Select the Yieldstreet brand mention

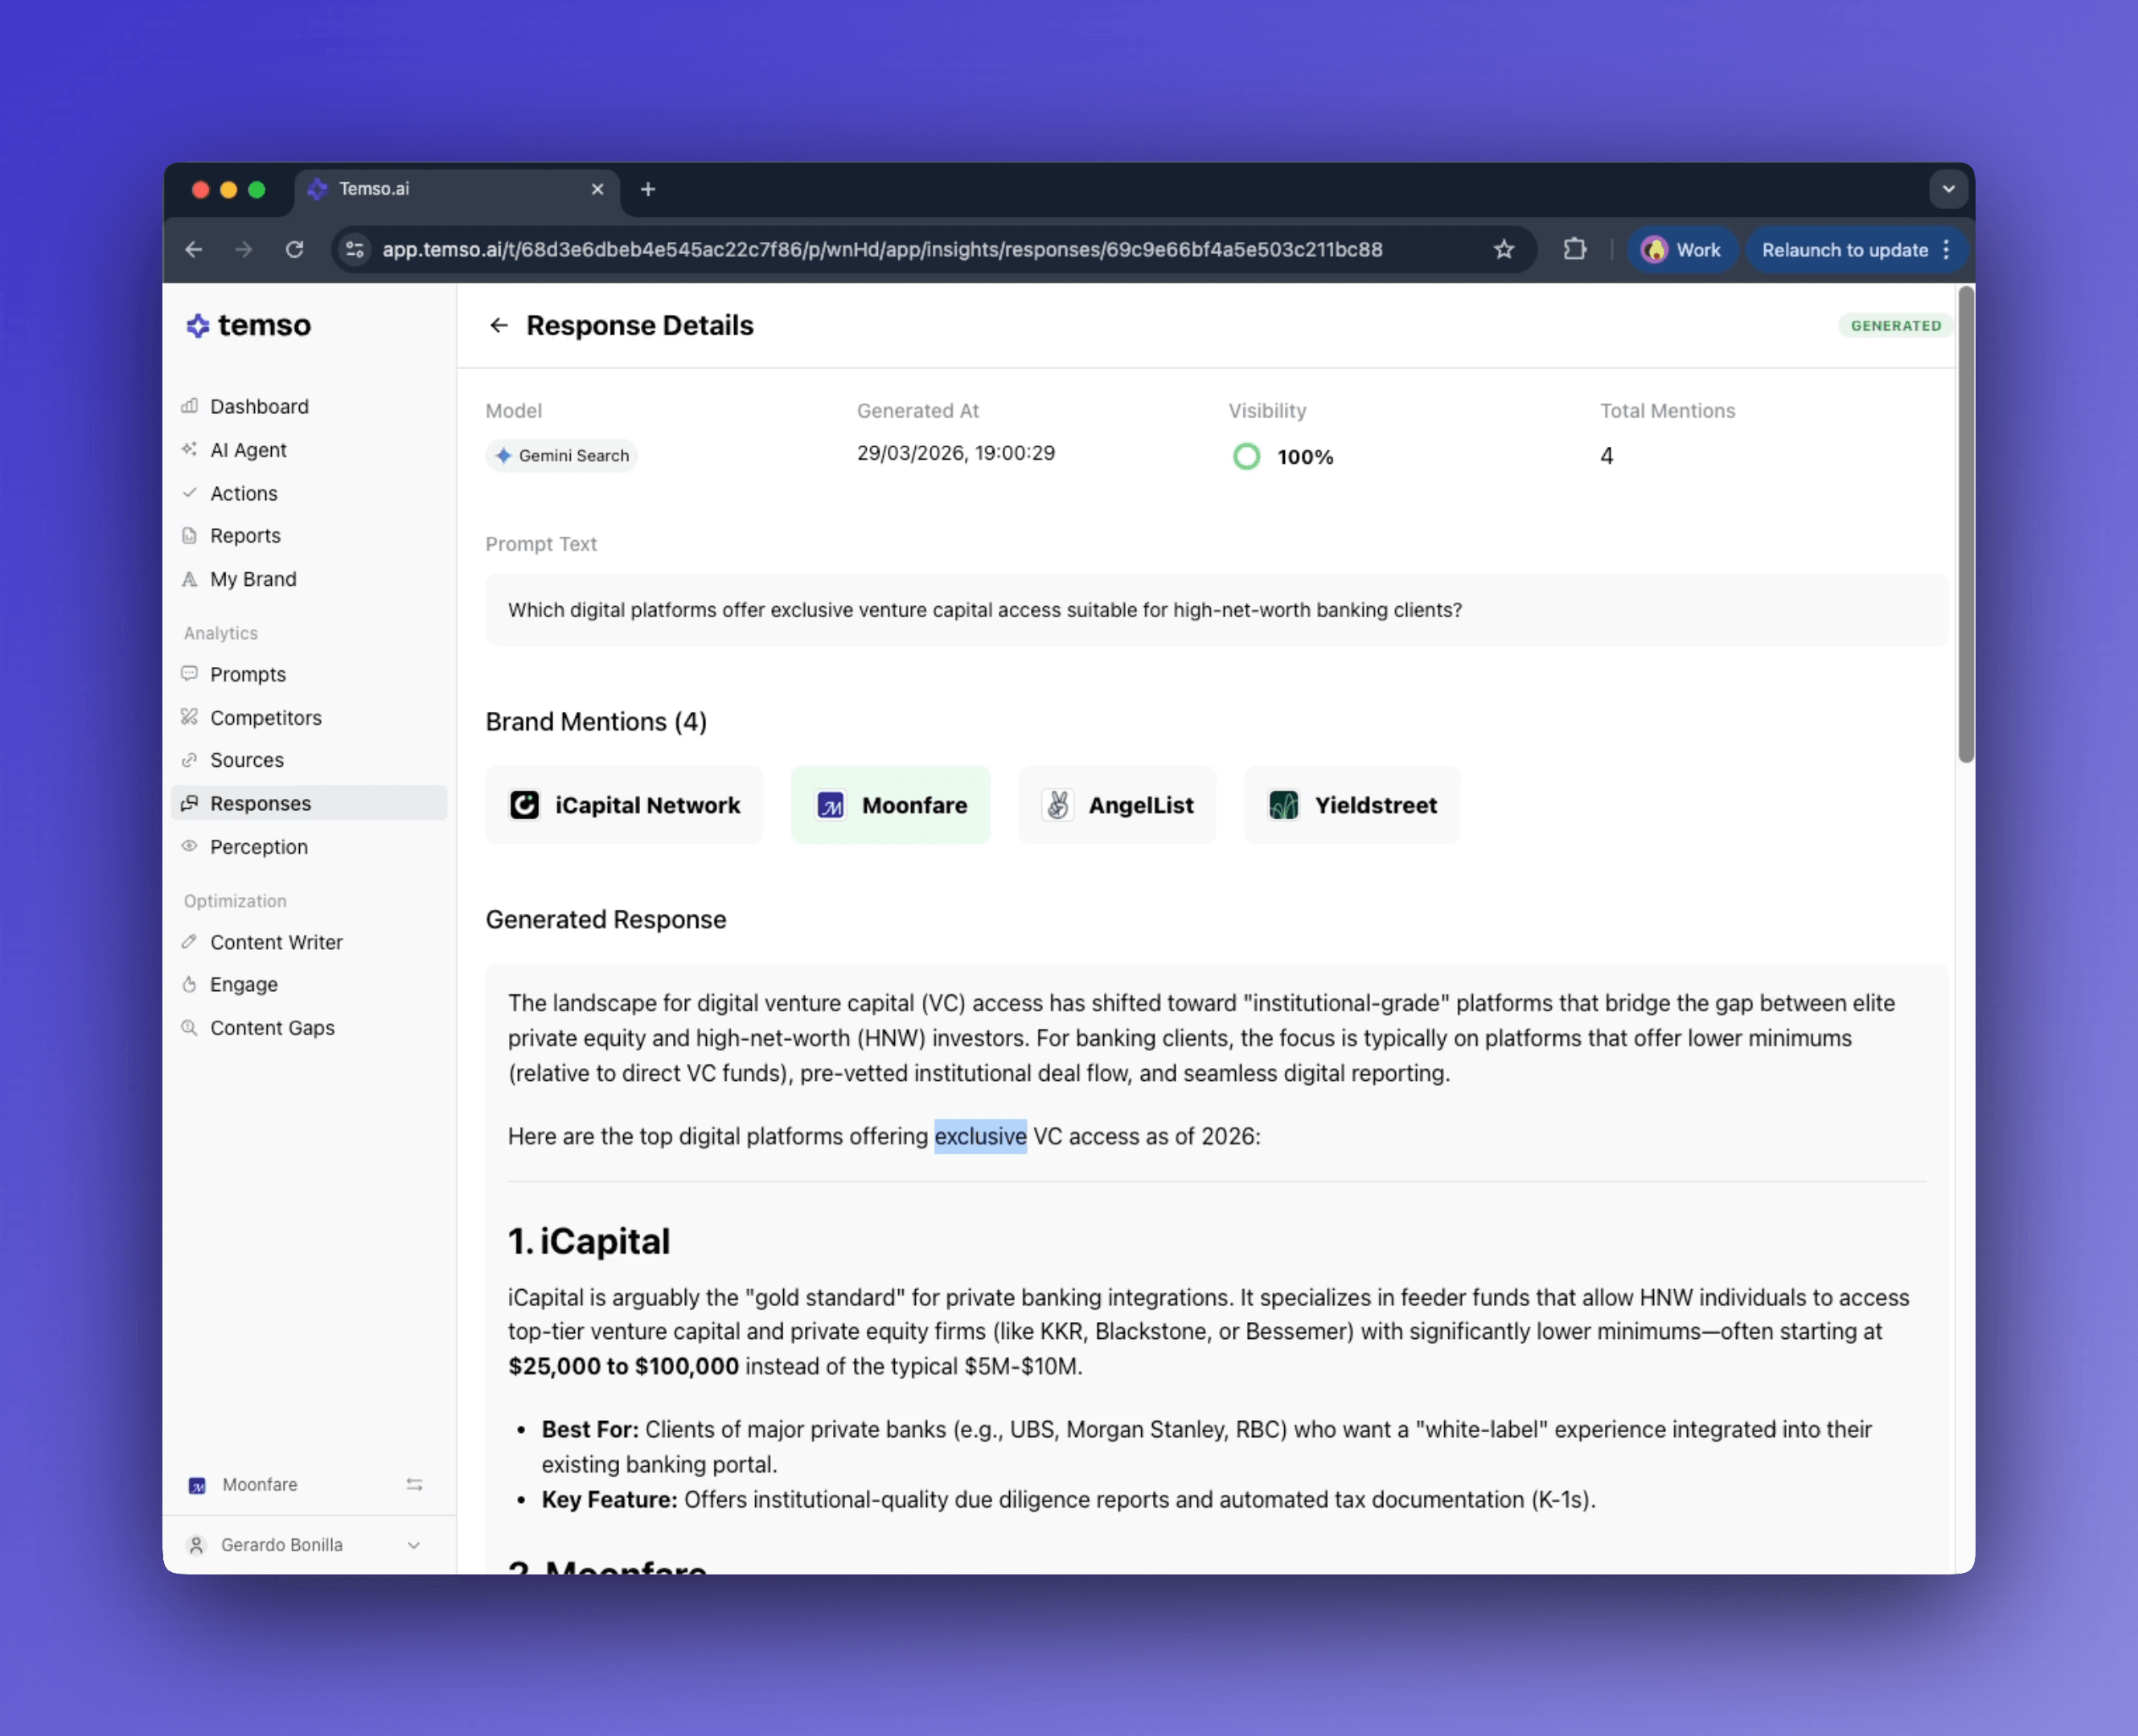[x=1352, y=805]
